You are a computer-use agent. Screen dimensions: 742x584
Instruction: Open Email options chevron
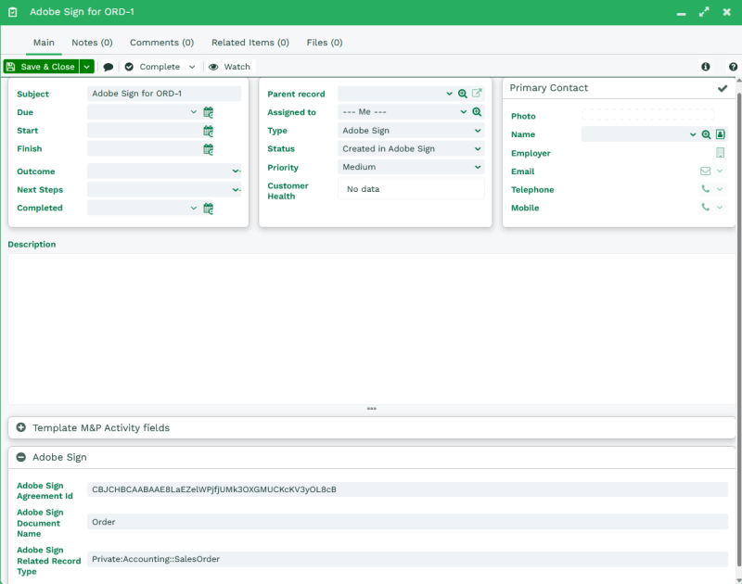[x=720, y=171]
